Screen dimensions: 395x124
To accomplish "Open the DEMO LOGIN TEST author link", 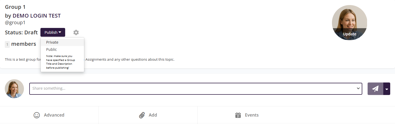I will [x=37, y=16].
